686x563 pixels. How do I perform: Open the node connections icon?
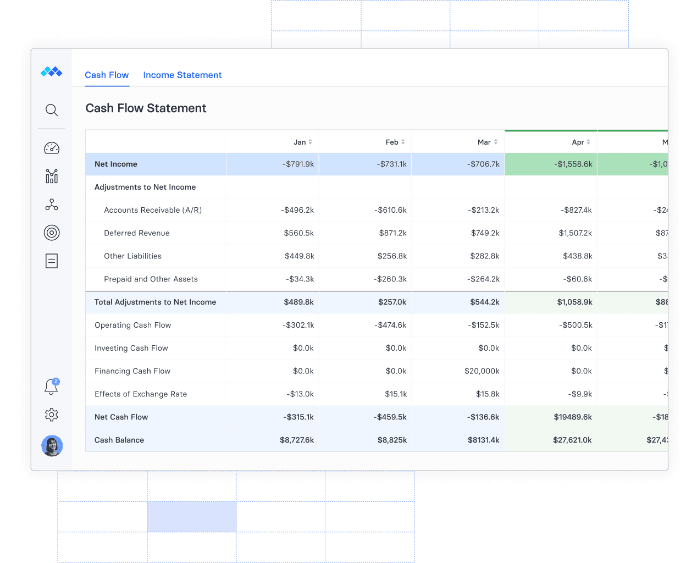click(52, 205)
